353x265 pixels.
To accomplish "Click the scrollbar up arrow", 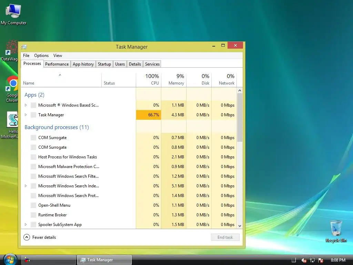I will tap(240, 91).
